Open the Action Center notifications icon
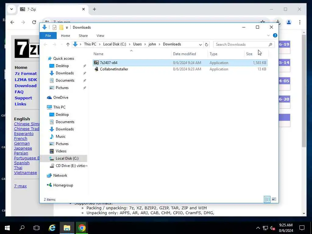The image size is (312, 234). [x=302, y=228]
